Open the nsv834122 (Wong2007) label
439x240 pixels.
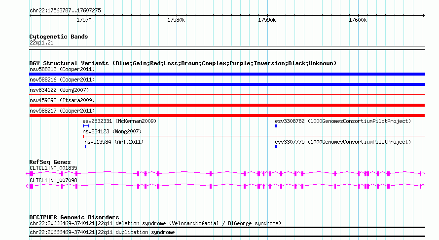click(59, 90)
